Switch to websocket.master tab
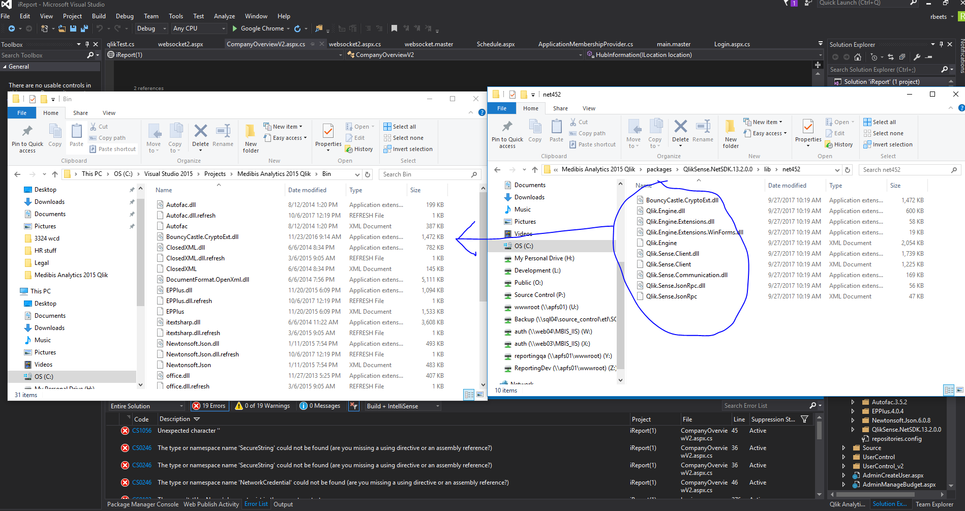 point(429,44)
